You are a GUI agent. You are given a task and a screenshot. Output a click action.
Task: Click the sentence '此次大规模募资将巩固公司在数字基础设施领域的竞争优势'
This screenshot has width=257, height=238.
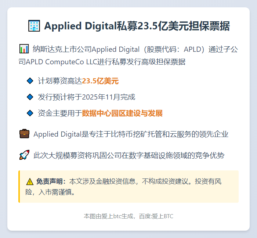pos(129,155)
